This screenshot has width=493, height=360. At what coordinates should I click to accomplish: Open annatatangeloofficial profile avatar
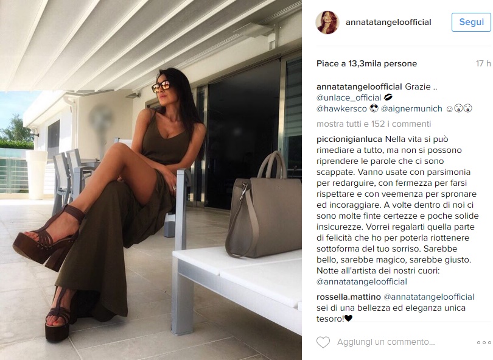(x=327, y=23)
